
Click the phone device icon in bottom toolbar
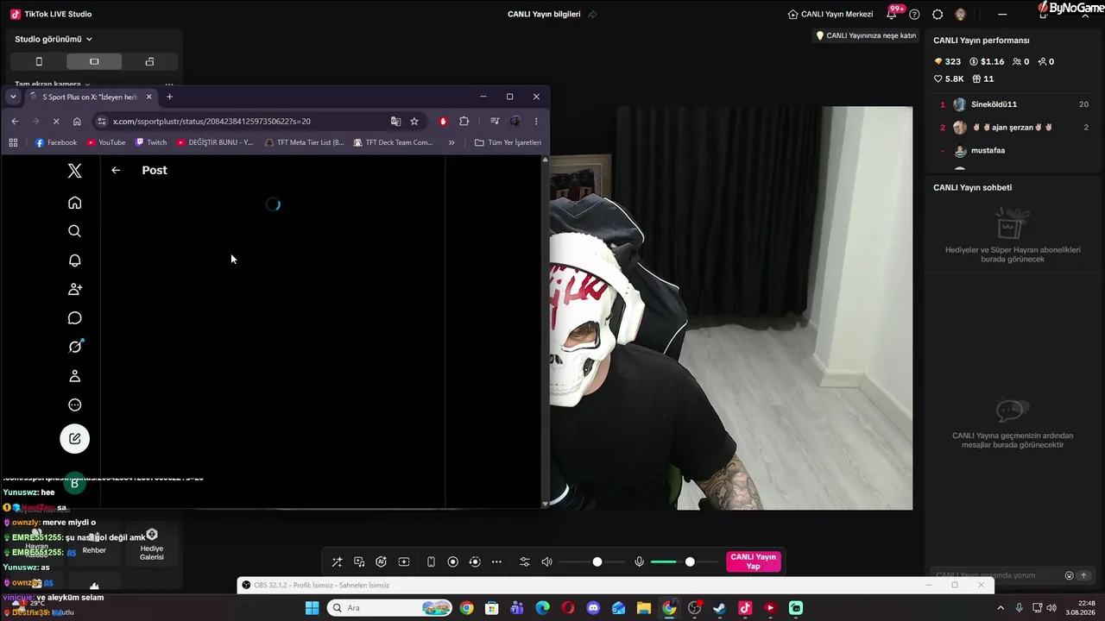pyautogui.click(x=431, y=562)
